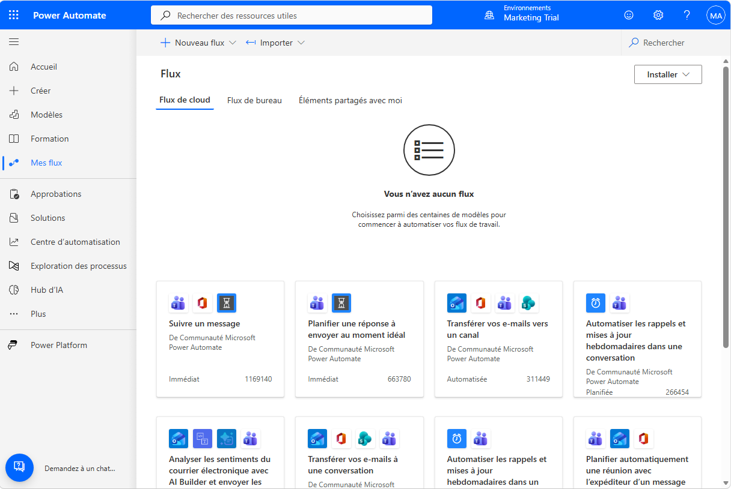Open Transférer vos e-mails vers un canal template
The image size is (731, 489).
tap(498, 339)
